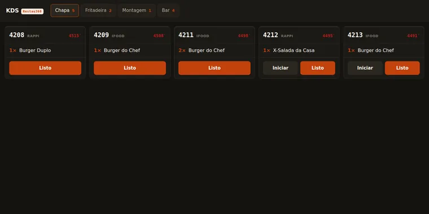Mark order 4211 as Listo
The height and width of the screenshot is (214, 429).
[214, 68]
